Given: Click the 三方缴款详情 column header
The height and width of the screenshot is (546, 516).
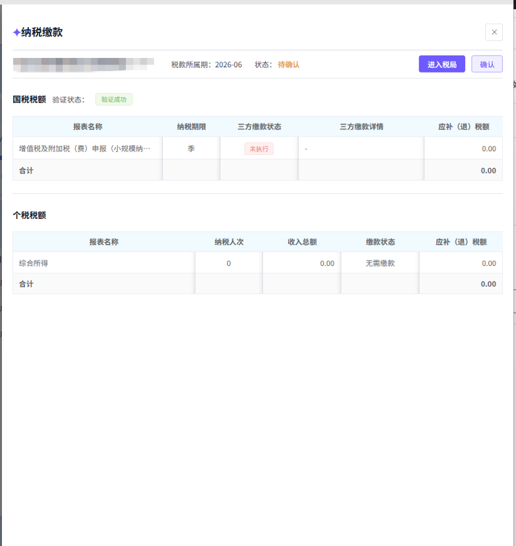Looking at the screenshot, I should 361,127.
